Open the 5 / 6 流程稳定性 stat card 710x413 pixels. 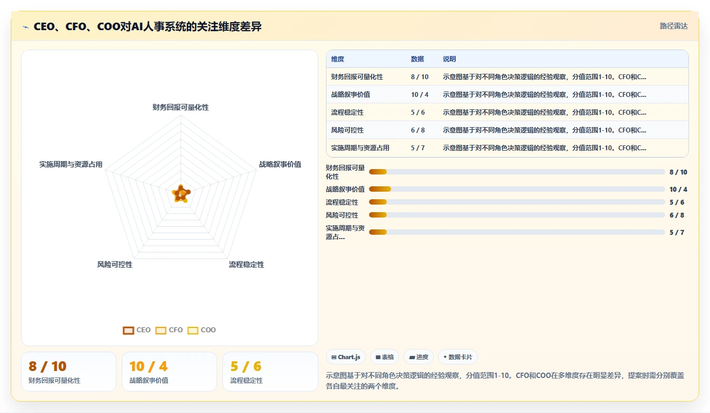(x=270, y=372)
